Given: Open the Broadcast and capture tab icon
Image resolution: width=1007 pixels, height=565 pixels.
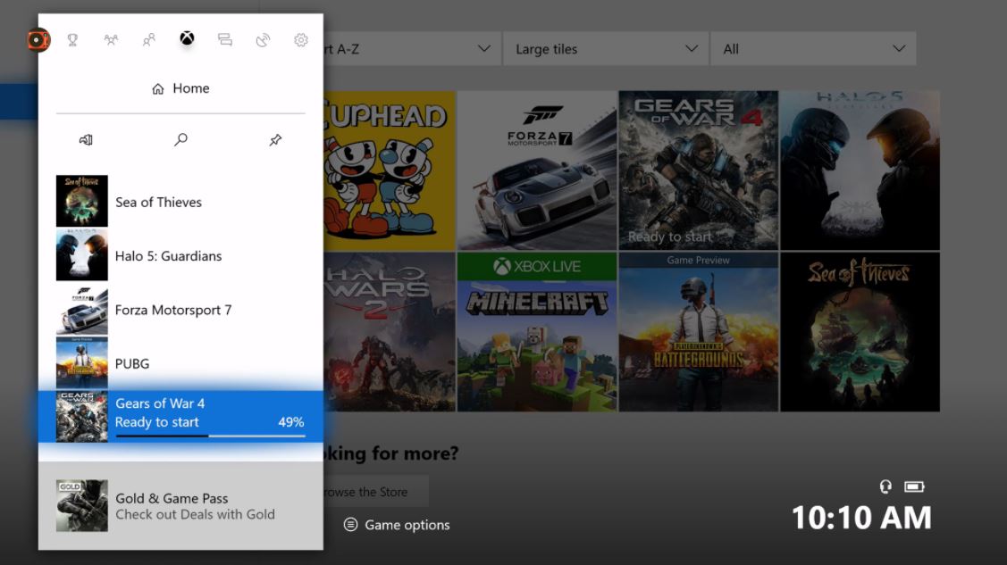Looking at the screenshot, I should click(x=263, y=40).
